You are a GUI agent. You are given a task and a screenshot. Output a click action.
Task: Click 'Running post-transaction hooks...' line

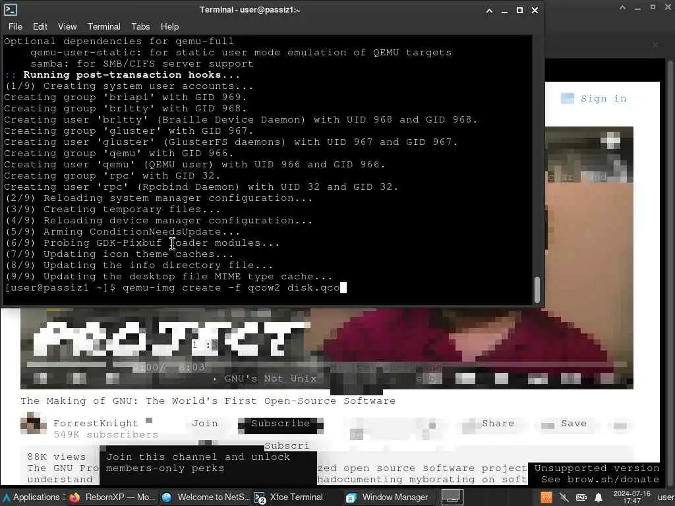(131, 75)
